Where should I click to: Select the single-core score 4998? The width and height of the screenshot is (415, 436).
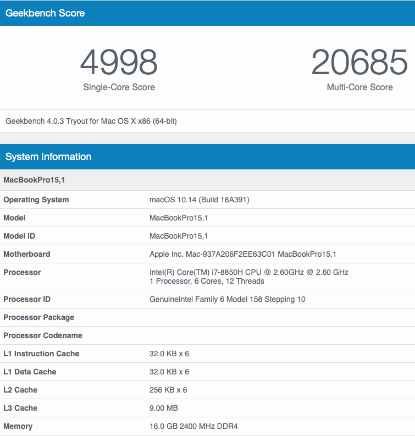coord(119,62)
